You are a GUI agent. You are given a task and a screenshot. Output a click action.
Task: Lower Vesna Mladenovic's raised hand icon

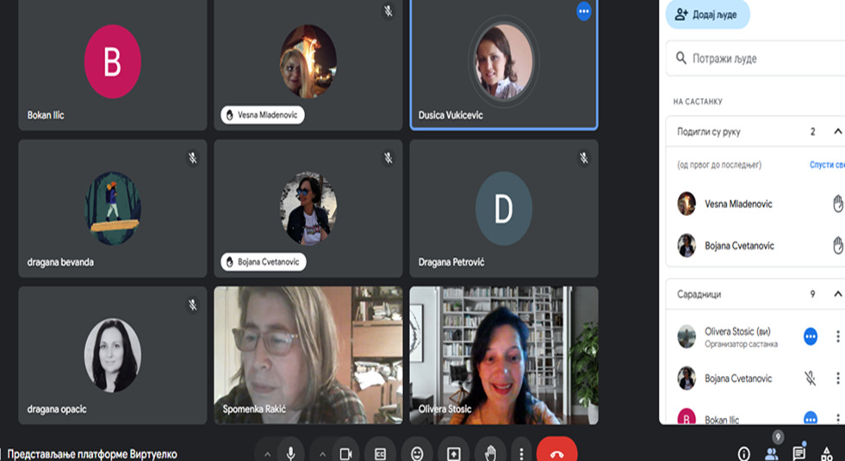(837, 204)
